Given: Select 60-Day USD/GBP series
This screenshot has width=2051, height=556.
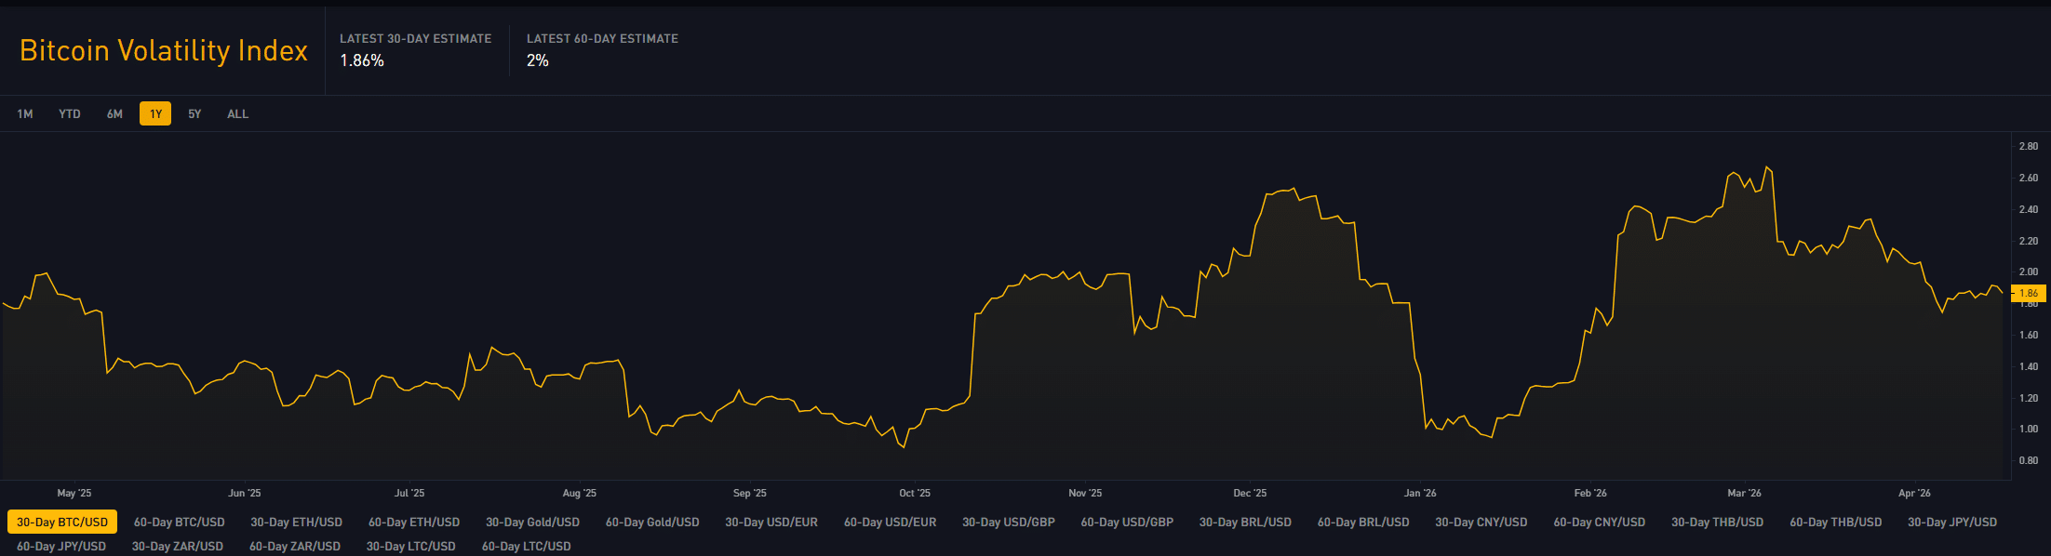Looking at the screenshot, I should (x=1127, y=523).
